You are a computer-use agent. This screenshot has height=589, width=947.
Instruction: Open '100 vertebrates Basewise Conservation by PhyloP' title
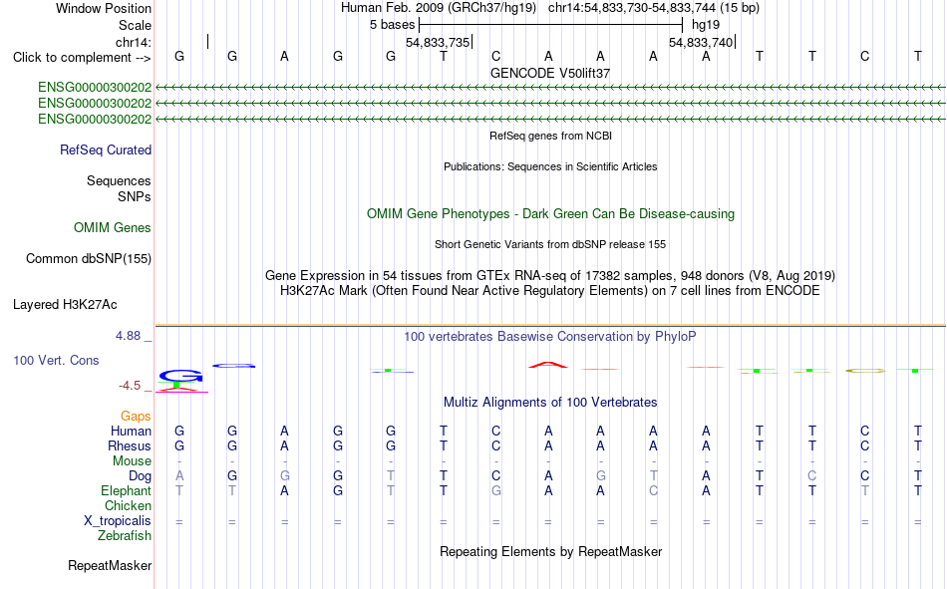click(550, 337)
